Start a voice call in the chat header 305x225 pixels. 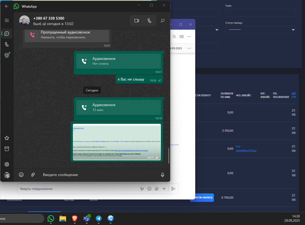pos(150,21)
